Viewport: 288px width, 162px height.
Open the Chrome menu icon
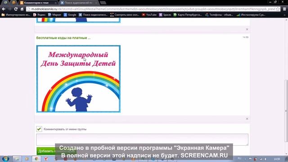[284, 9]
